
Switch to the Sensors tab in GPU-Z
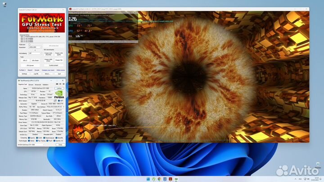click(31, 84)
